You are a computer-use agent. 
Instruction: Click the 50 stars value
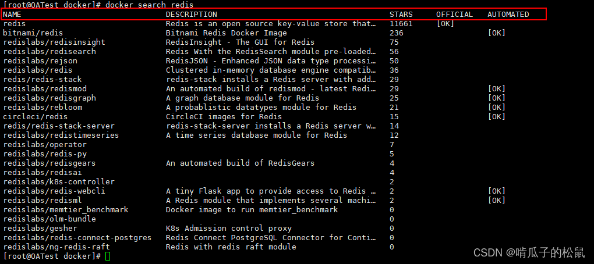coord(394,60)
